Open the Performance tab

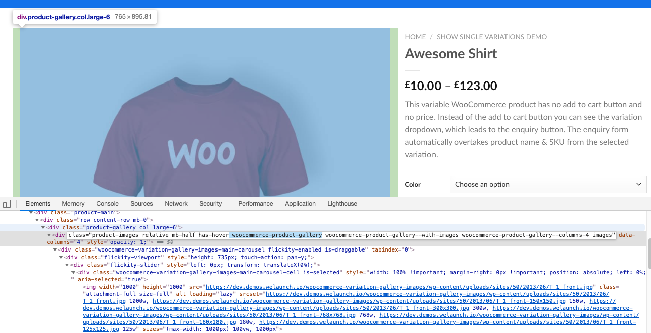[256, 204]
